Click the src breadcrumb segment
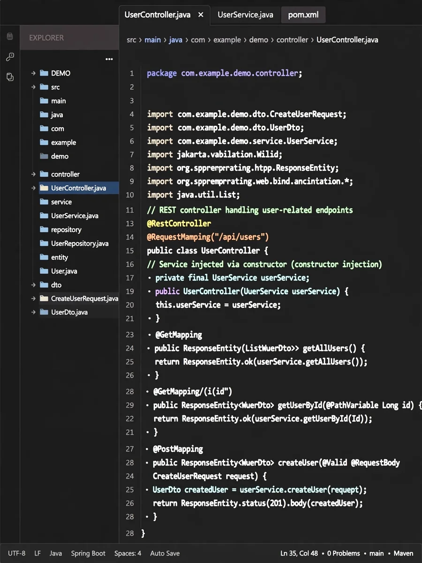 coord(131,40)
